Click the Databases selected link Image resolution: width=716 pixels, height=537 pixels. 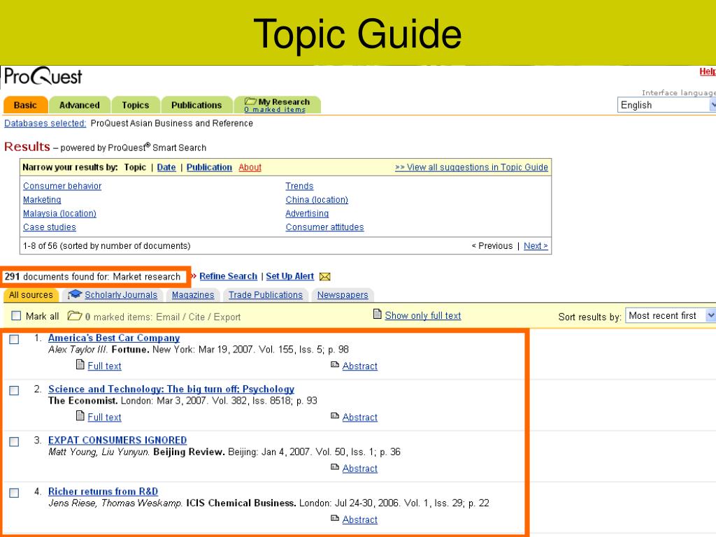(45, 123)
